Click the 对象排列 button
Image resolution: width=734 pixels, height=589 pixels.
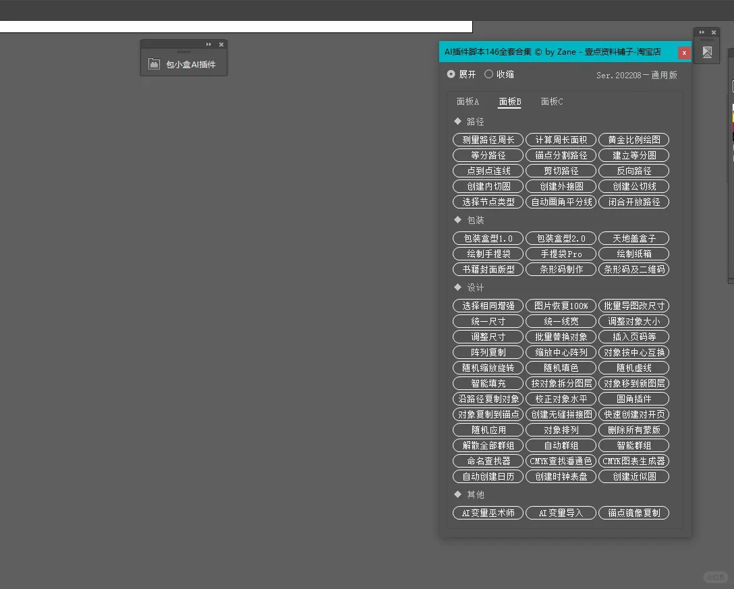(x=561, y=429)
